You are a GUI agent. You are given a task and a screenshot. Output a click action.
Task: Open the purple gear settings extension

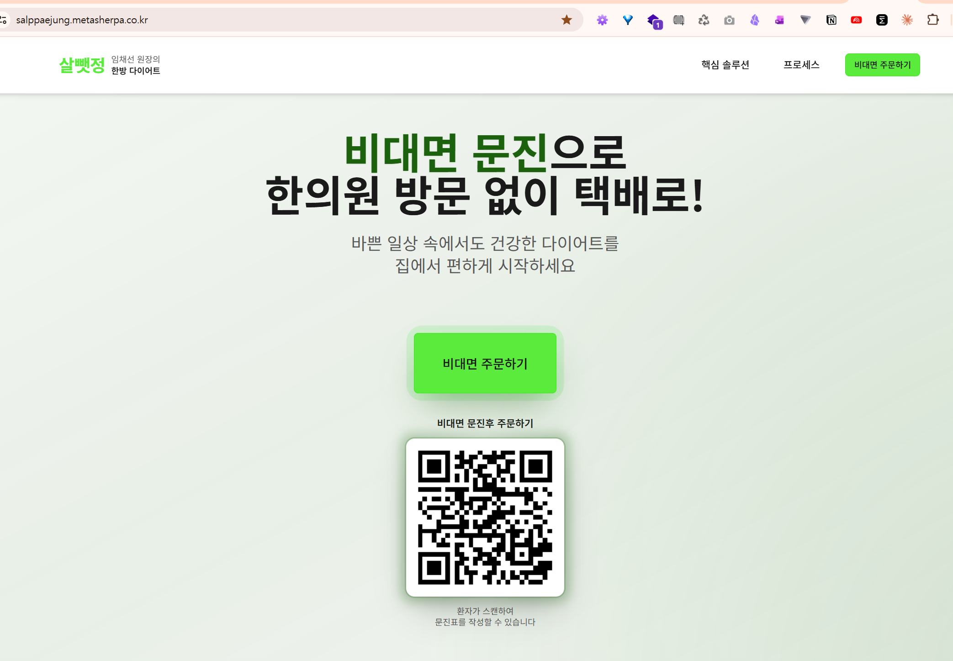click(602, 20)
